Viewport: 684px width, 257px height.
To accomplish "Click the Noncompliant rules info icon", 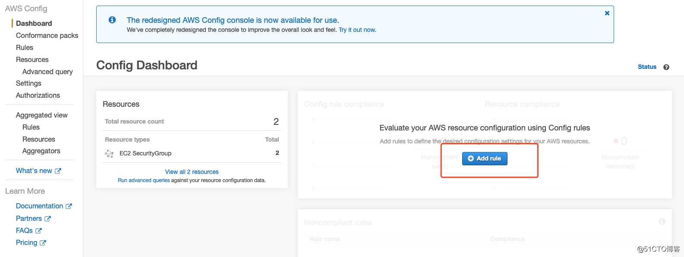I will pyautogui.click(x=662, y=222).
